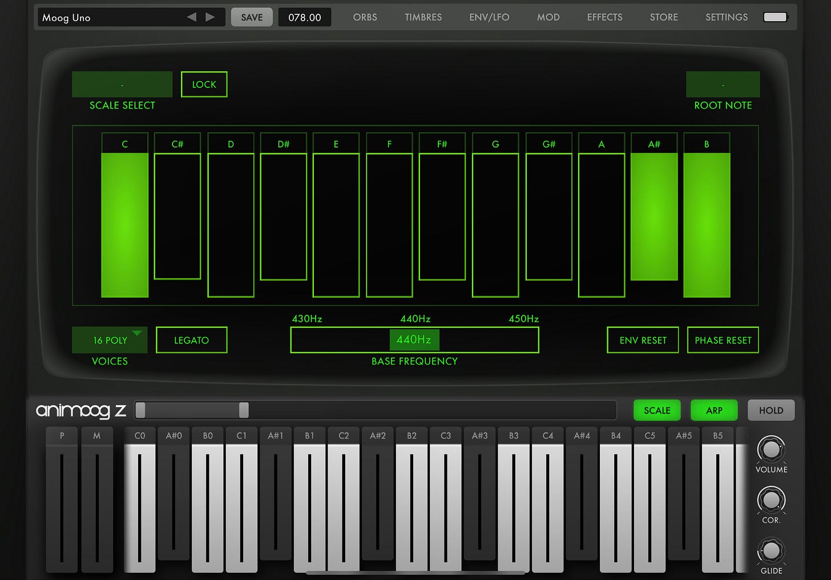Play the B2 key
The image size is (831, 580).
click(412, 500)
